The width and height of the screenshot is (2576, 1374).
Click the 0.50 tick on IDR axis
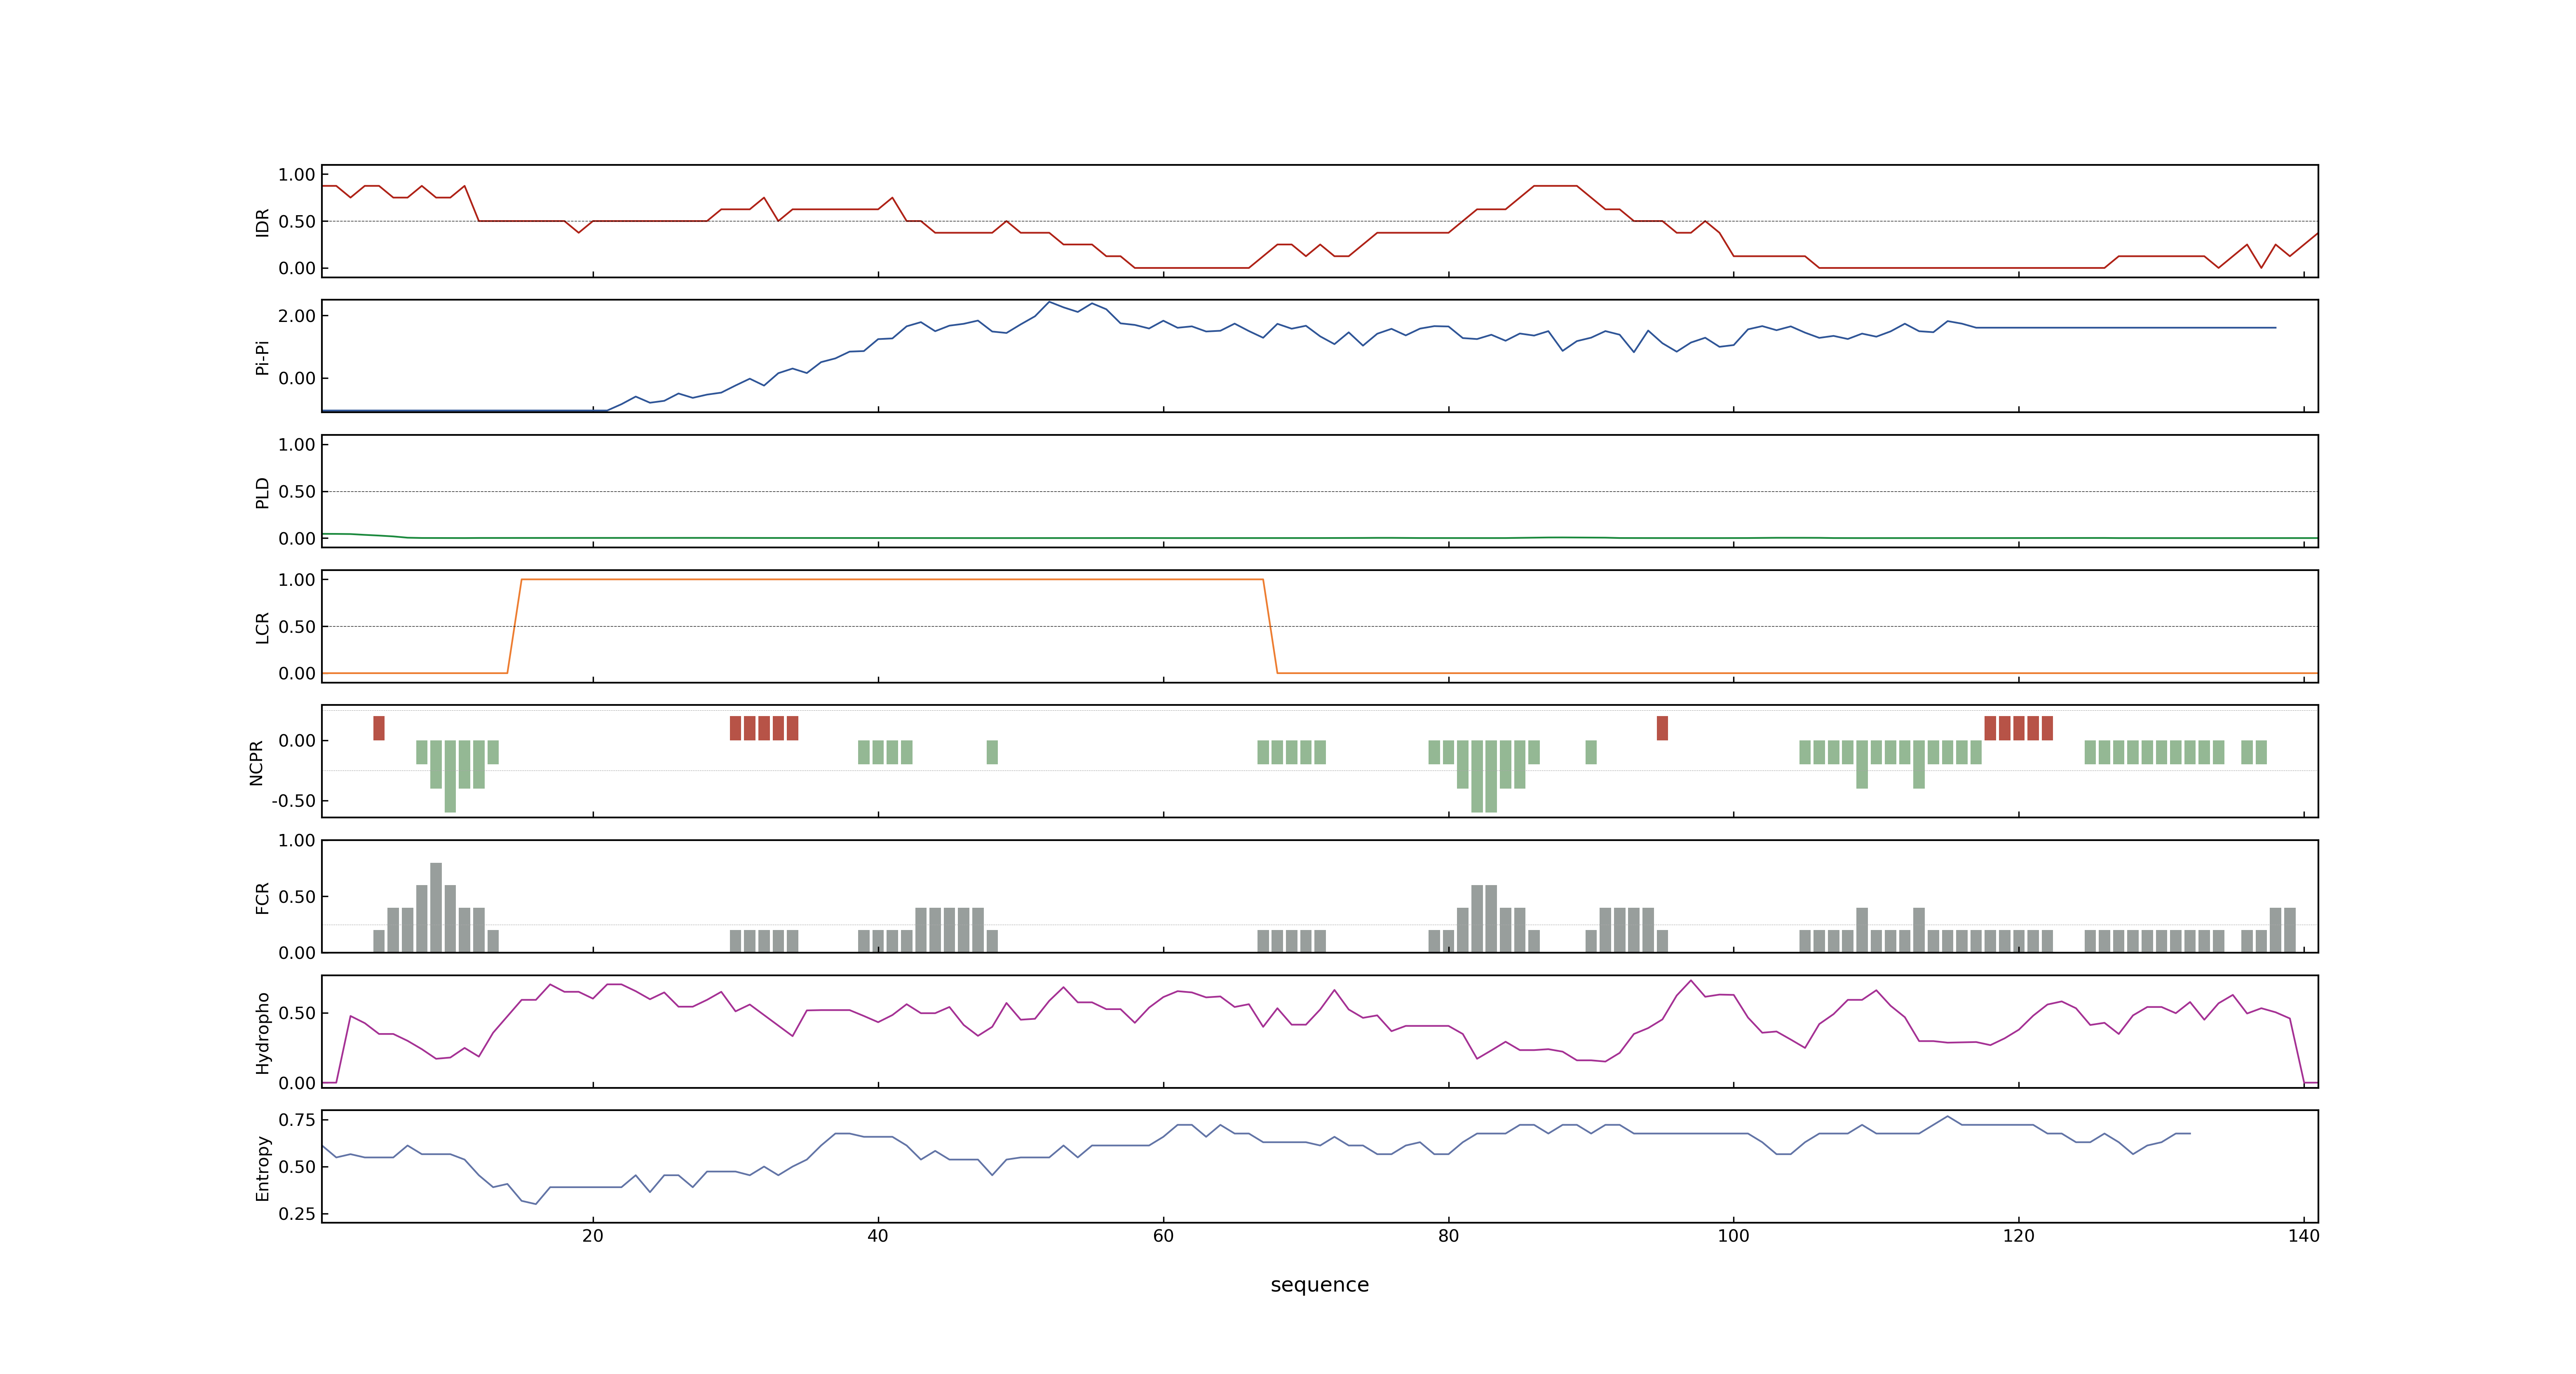click(x=297, y=222)
